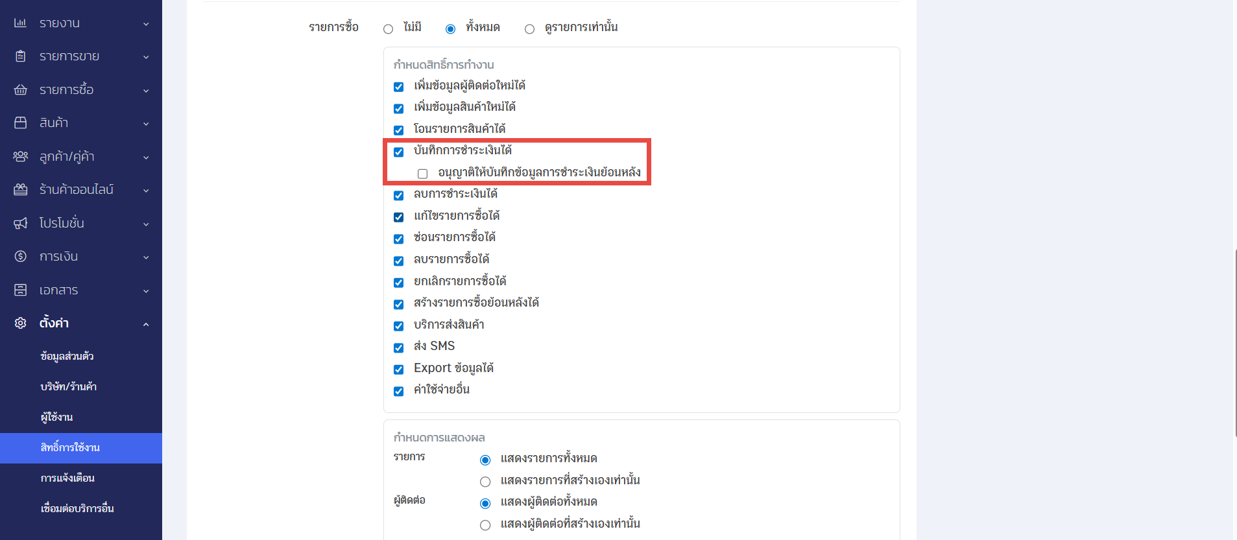Untick the Export ข้อมูลได้ checkbox
This screenshot has width=1237, height=540.
click(x=399, y=370)
